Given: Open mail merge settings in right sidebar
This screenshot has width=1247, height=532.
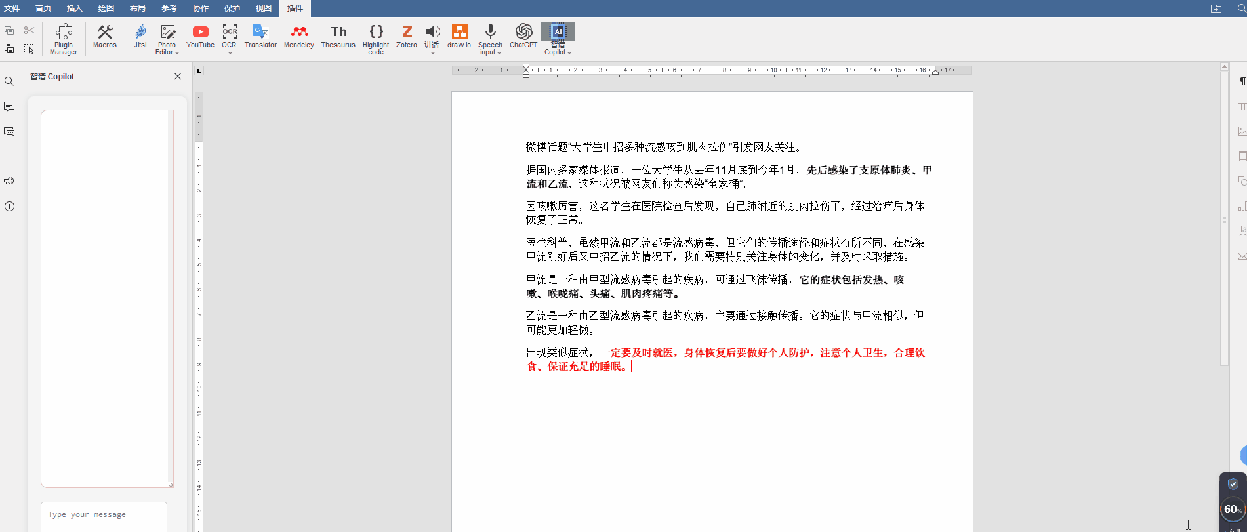Looking at the screenshot, I should click(1242, 256).
